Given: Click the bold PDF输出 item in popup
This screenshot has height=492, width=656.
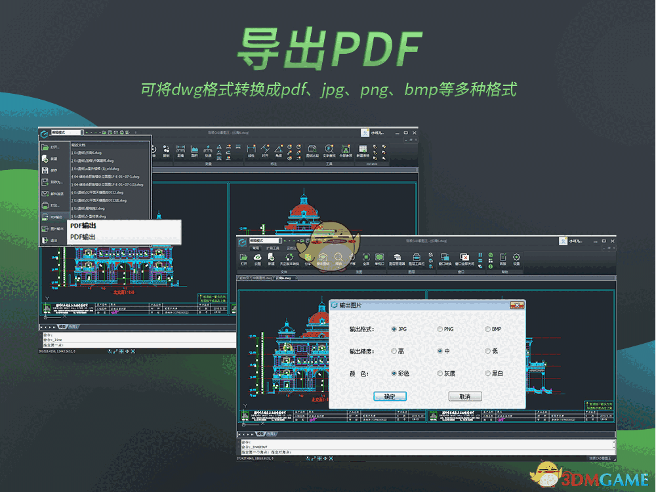Looking at the screenshot, I should pos(83,226).
